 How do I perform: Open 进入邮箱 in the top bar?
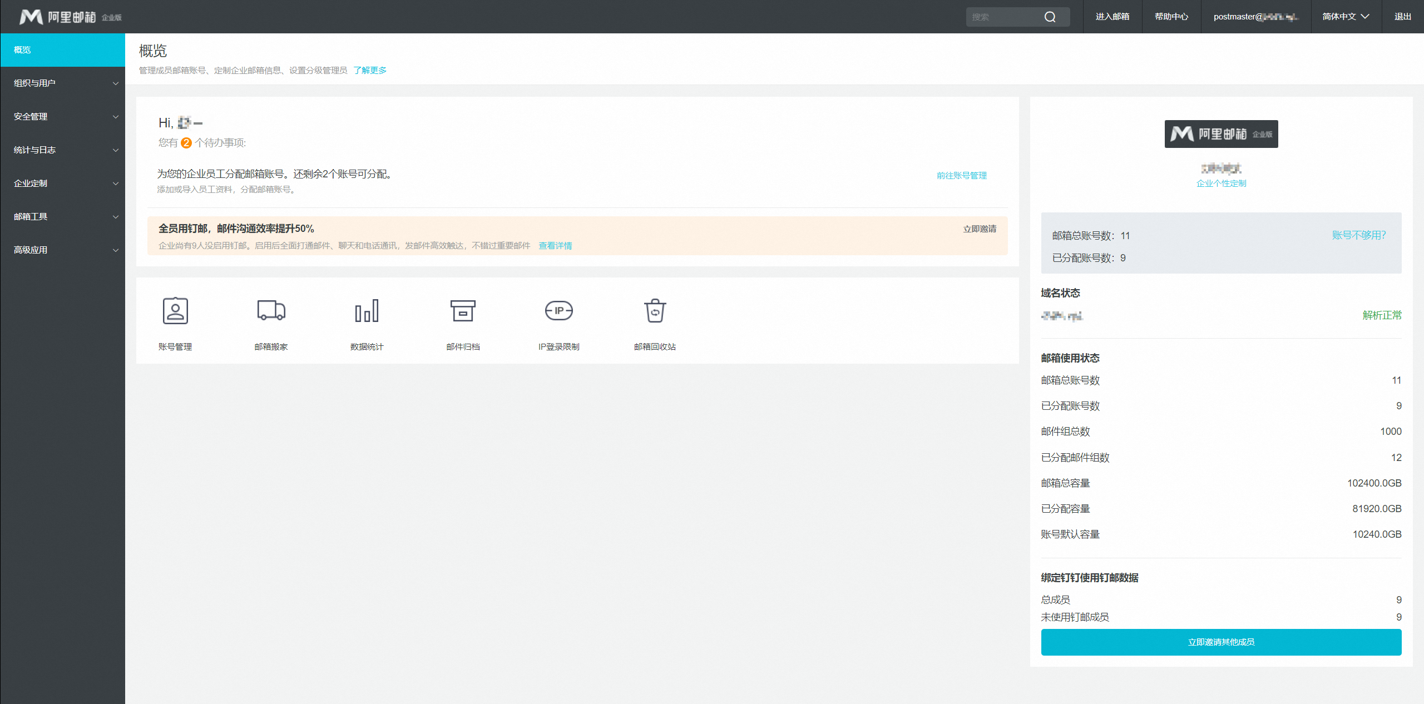pos(1112,17)
